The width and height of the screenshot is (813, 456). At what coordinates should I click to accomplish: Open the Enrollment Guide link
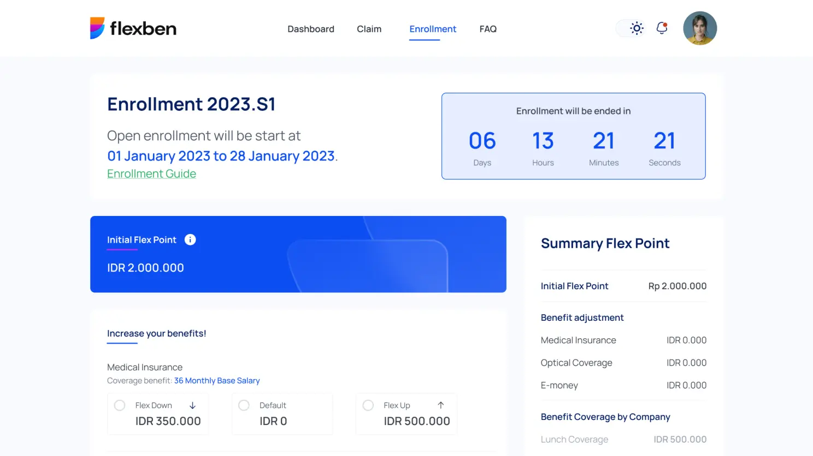pyautogui.click(x=151, y=173)
